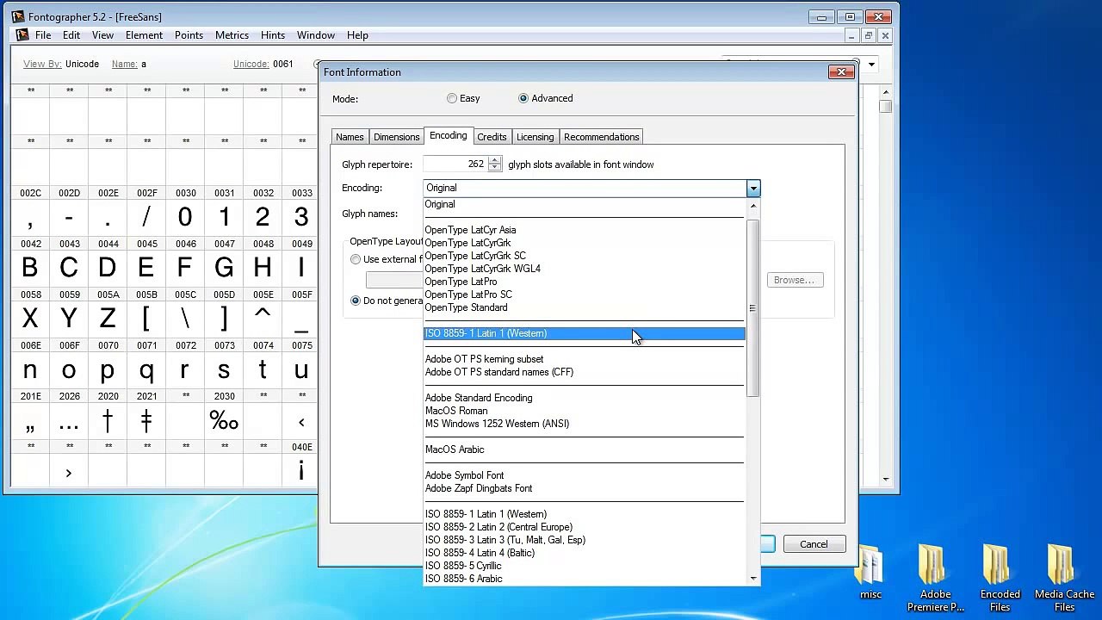Screen dimensions: 1102x620
Task: Choose OpenType Standard encoding
Action: [x=584, y=307]
